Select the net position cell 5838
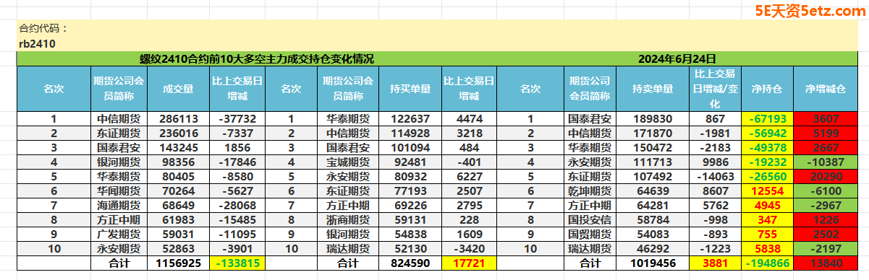The height and width of the screenshot is (280, 869). pos(768,248)
